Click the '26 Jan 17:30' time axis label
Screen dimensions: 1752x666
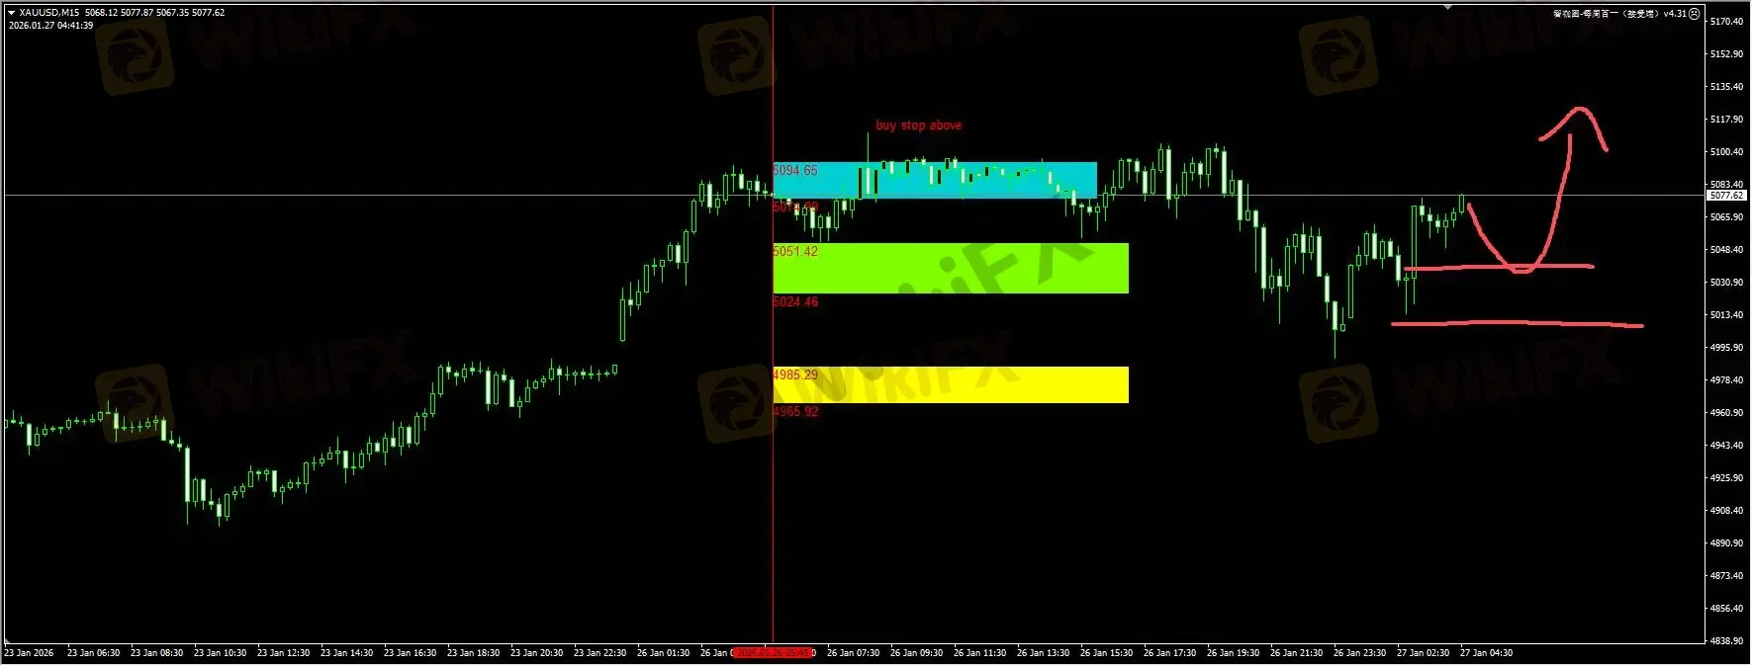click(x=1169, y=653)
